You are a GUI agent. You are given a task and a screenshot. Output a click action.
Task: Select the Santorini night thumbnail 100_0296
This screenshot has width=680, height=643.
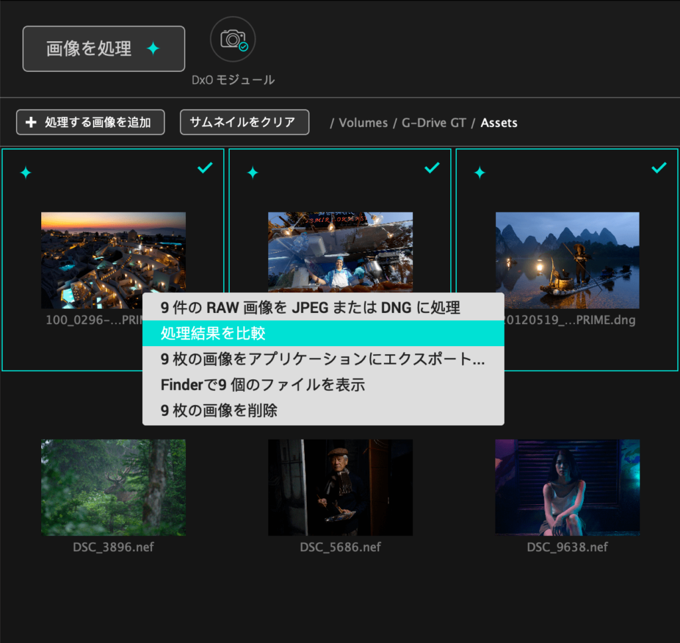pyautogui.click(x=113, y=260)
